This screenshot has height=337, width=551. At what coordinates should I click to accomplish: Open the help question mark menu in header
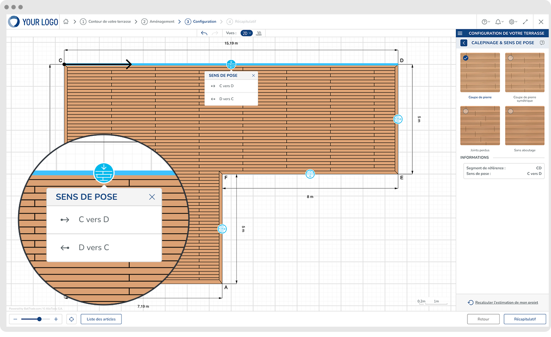coord(486,21)
